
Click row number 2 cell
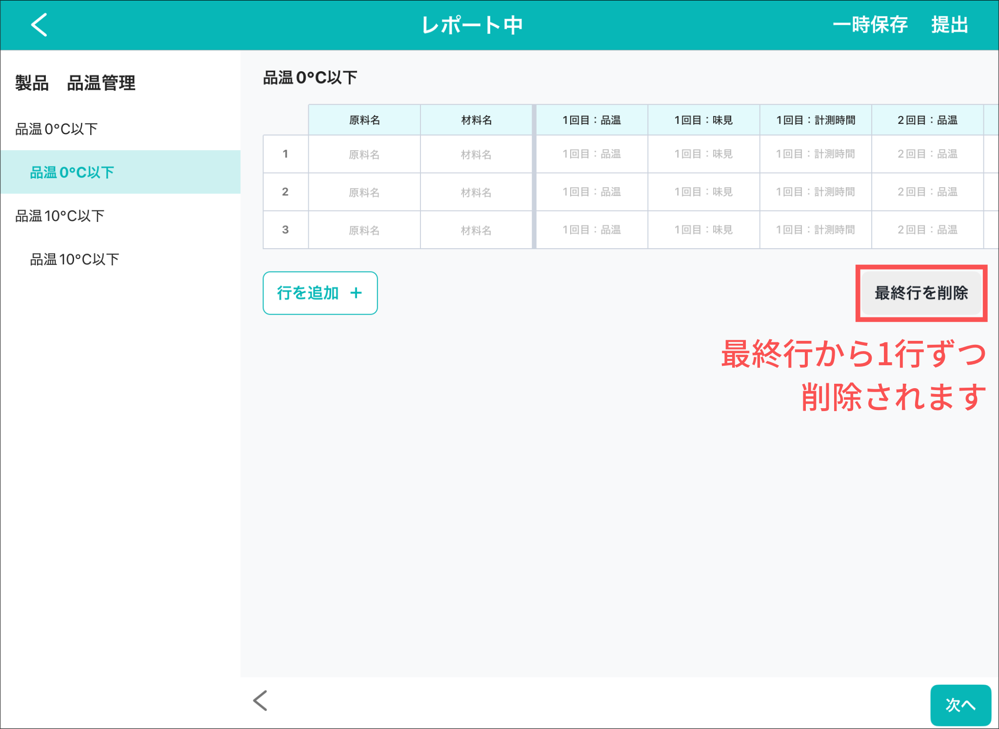click(x=285, y=192)
